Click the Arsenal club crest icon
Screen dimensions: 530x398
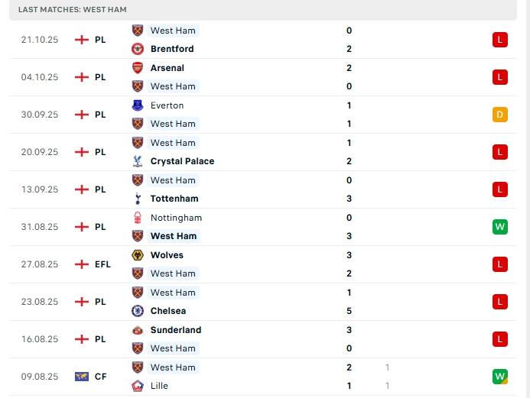click(x=138, y=68)
